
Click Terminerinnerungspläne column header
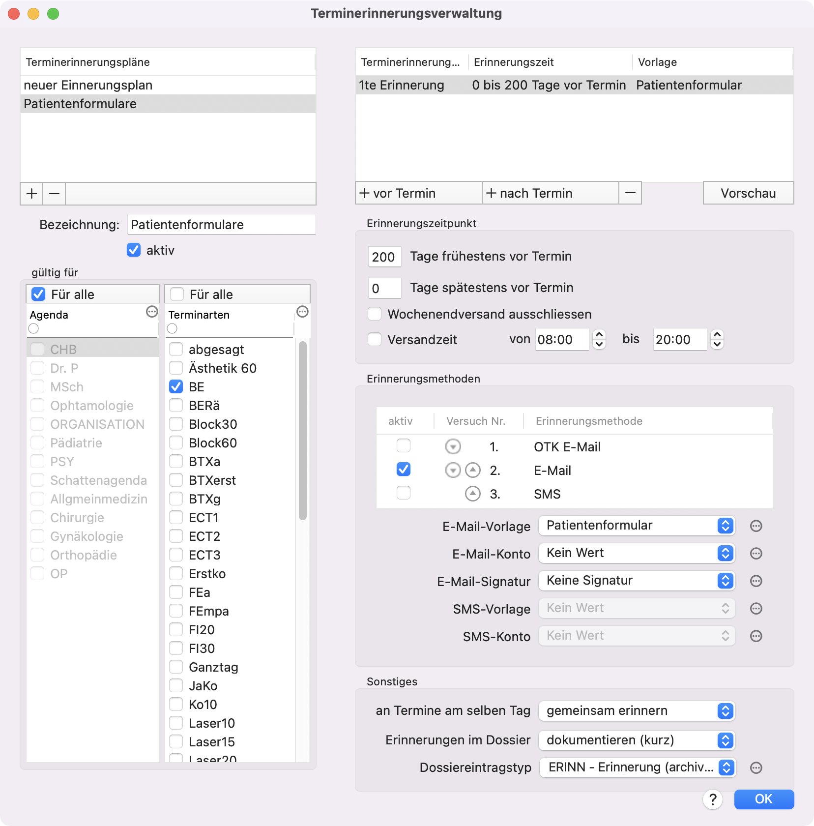tap(168, 62)
